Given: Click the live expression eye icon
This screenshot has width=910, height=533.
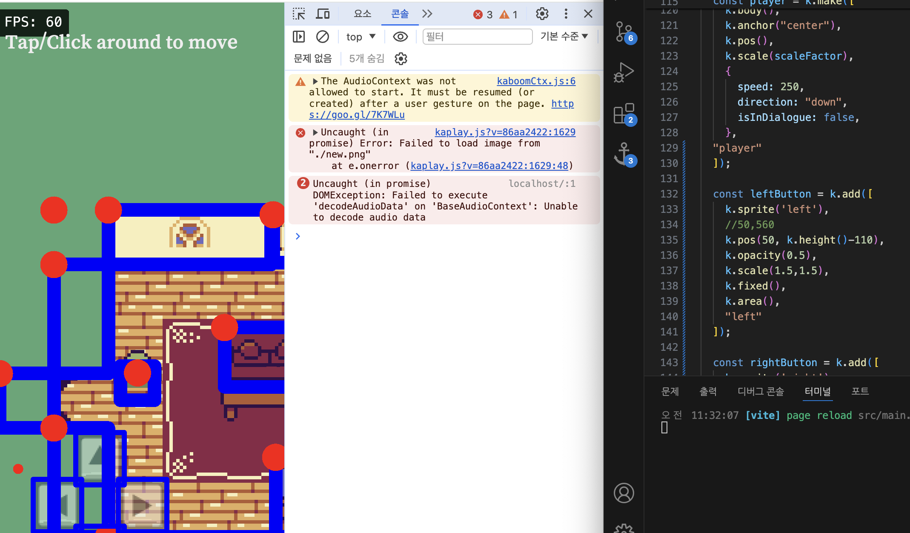Looking at the screenshot, I should (400, 37).
